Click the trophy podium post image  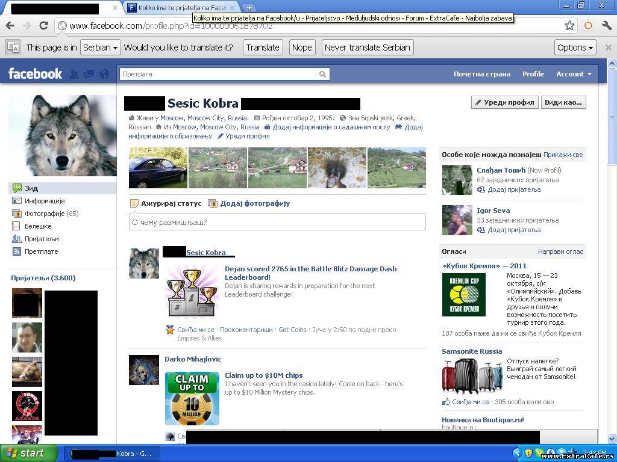pyautogui.click(x=192, y=291)
